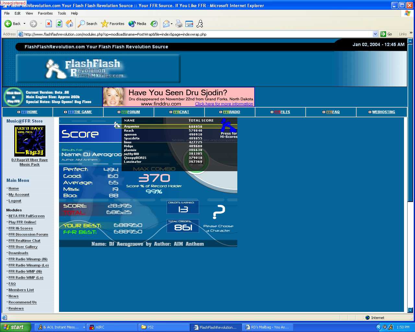
Task: Open the Members List link
Action: (x=21, y=290)
